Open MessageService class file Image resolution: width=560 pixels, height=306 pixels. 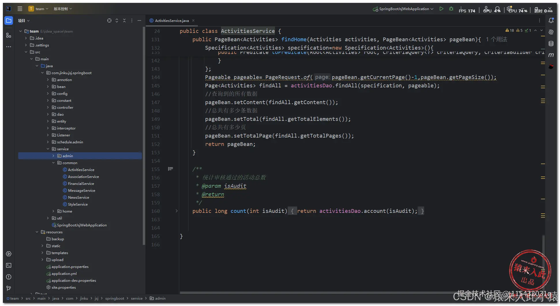(x=79, y=190)
